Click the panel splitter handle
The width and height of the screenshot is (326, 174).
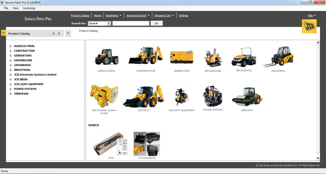tap(85, 100)
